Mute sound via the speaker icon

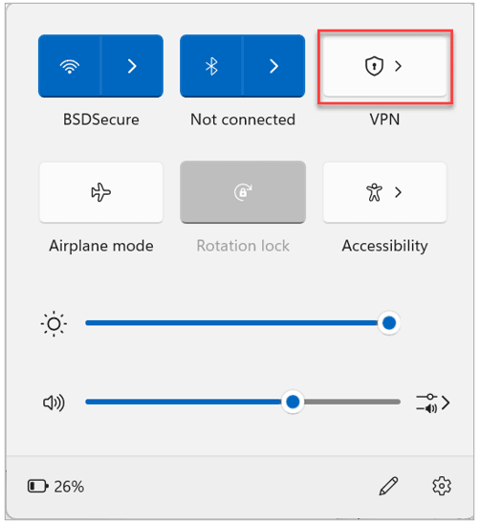54,403
